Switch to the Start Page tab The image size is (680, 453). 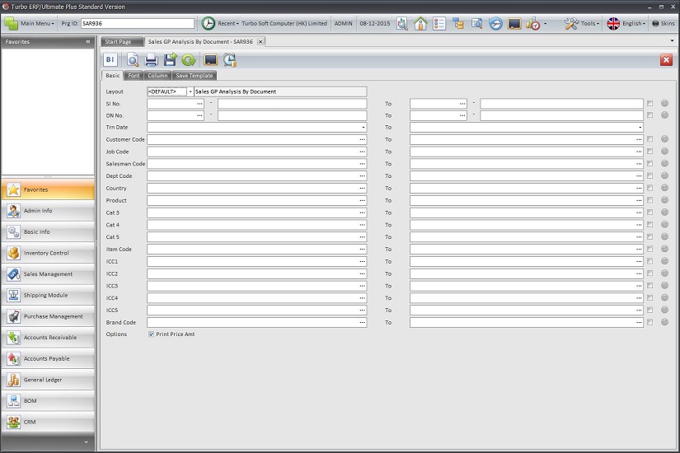point(118,41)
